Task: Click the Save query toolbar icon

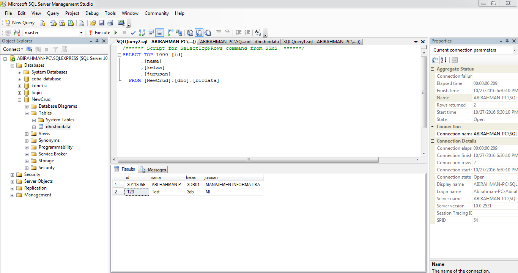Action: pyautogui.click(x=101, y=23)
